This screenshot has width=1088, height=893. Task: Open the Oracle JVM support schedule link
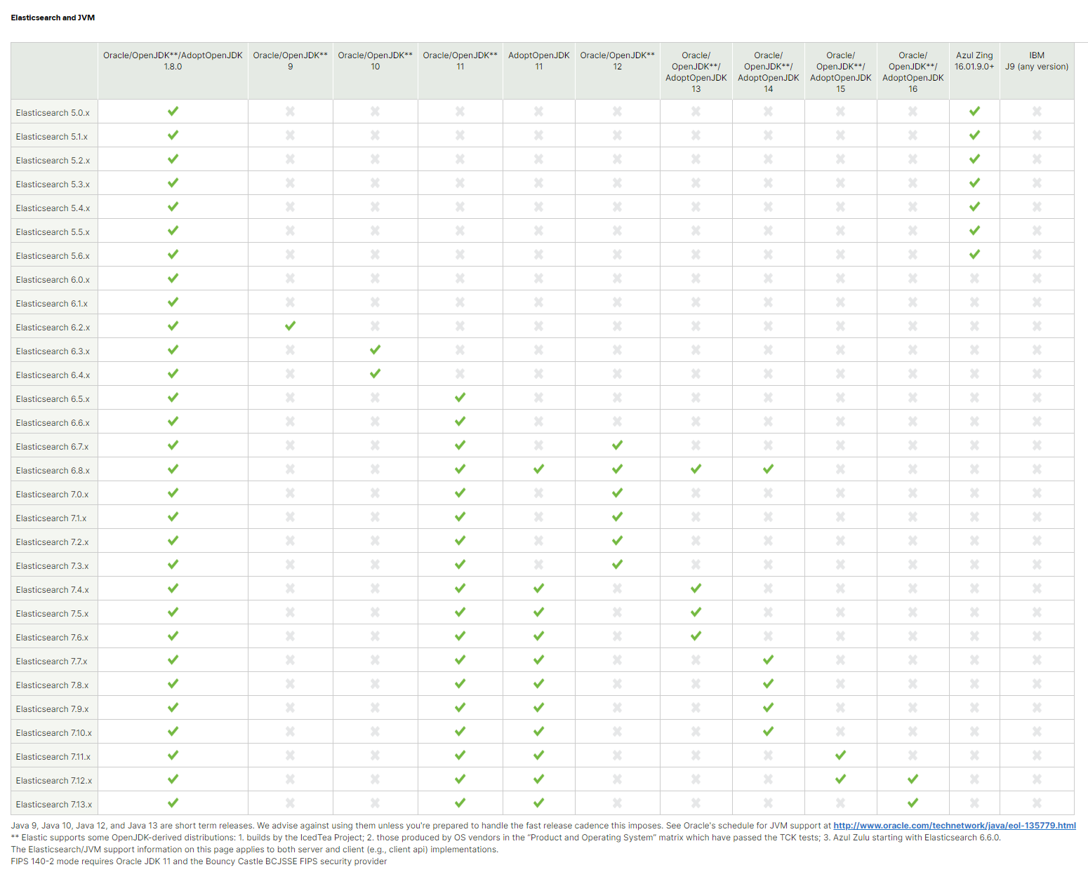[955, 826]
